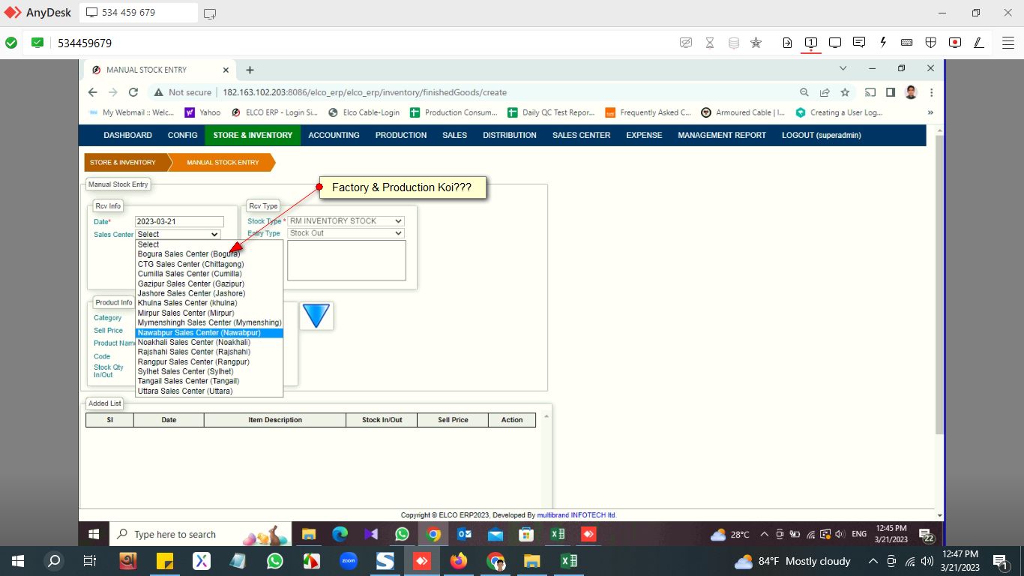Expand hidden bookmarks overflow chevron
This screenshot has height=576, width=1024.
[930, 112]
